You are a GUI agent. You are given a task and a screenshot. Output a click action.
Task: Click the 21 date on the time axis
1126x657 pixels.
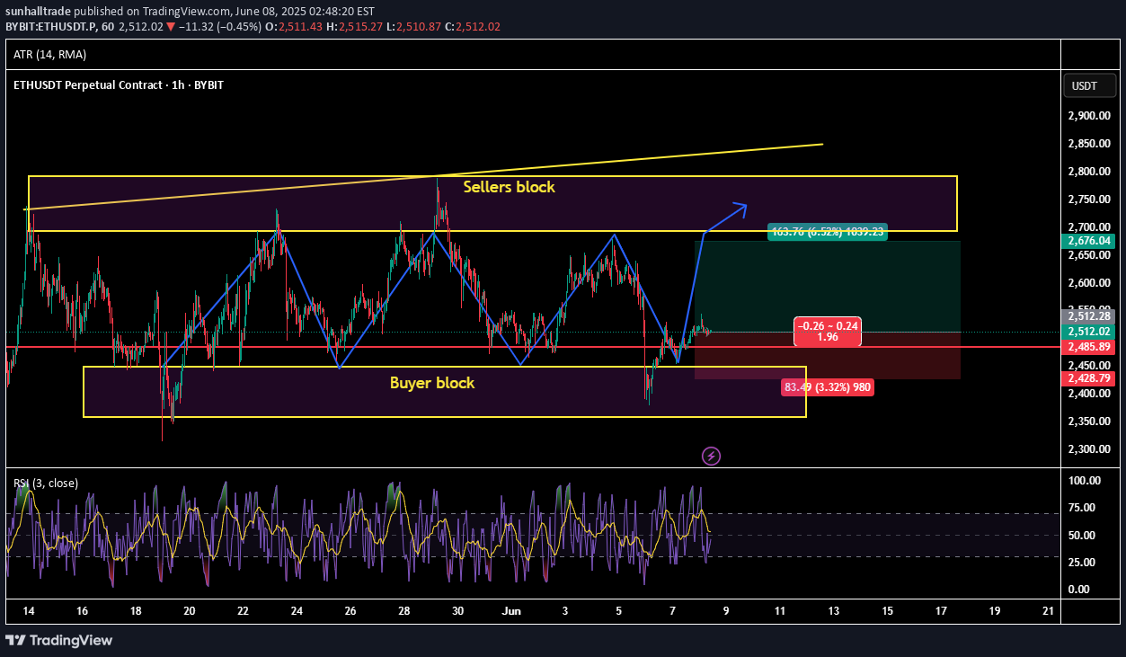[x=1048, y=610]
